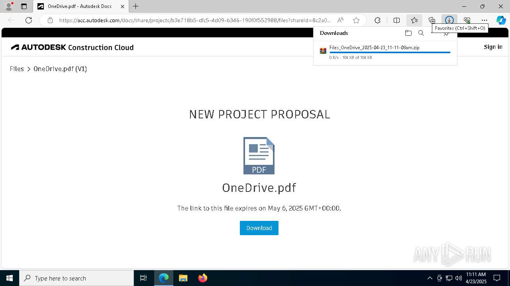This screenshot has width=510, height=286.
Task: Click the Files breadcrumb link
Action: [17, 69]
